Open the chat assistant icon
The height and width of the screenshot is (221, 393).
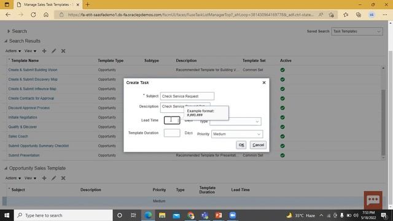pos(373,200)
